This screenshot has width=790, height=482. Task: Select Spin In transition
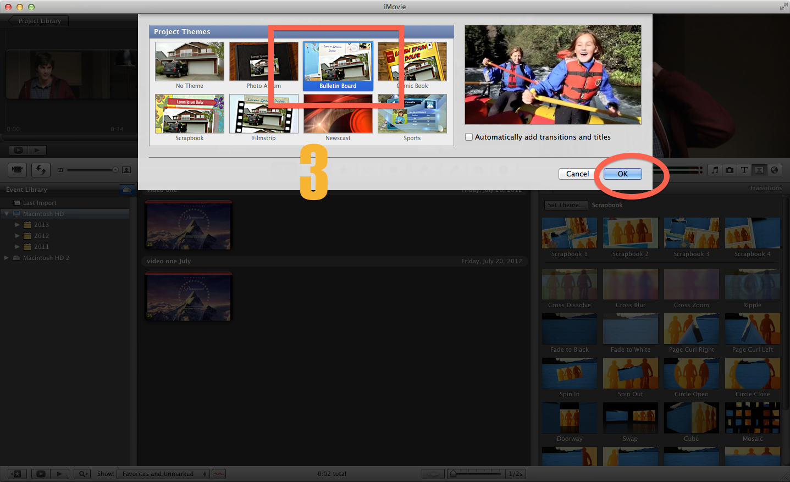coord(570,373)
